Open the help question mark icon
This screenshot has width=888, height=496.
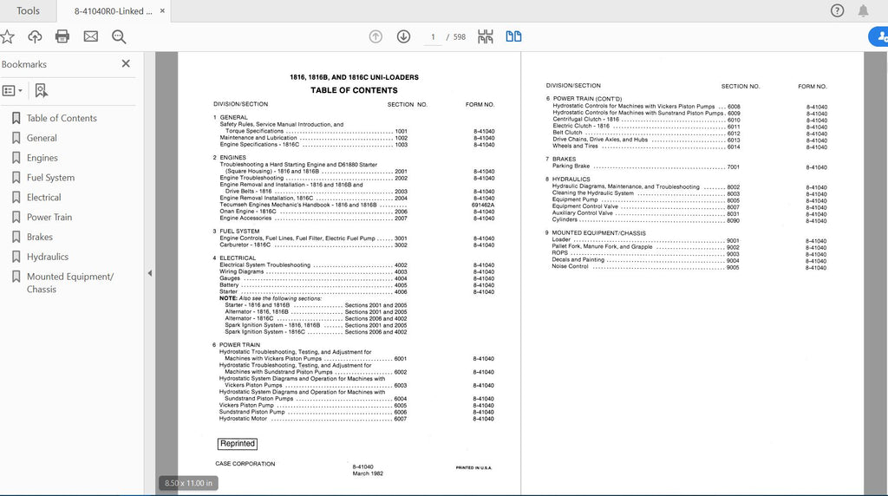(837, 10)
